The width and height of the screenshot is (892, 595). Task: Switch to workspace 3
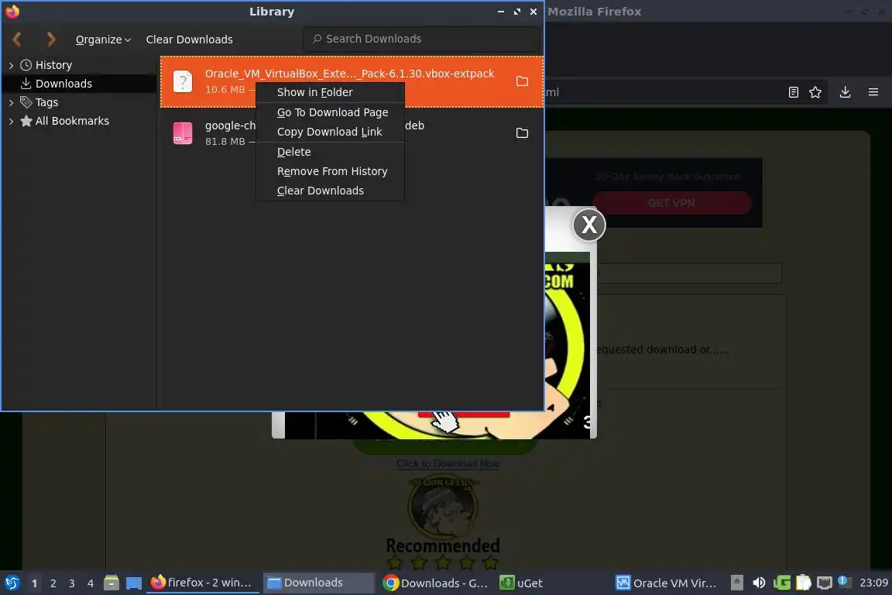pos(72,583)
